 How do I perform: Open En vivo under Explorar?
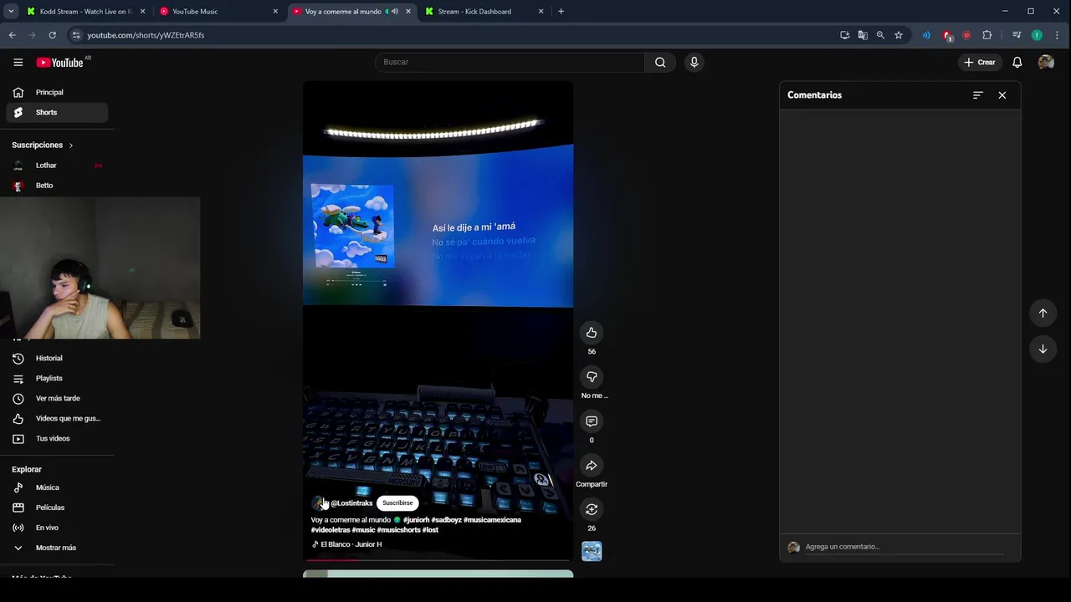57,528
